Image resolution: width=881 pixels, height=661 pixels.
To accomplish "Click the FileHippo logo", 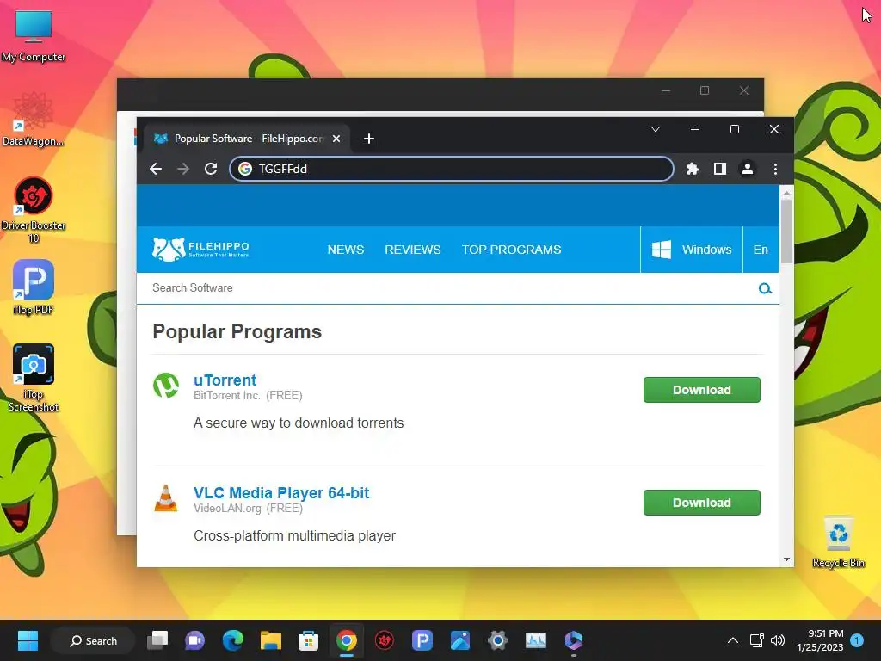I will tap(200, 249).
